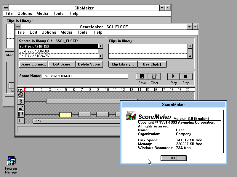Select the video filmstrip track icon

(21, 114)
